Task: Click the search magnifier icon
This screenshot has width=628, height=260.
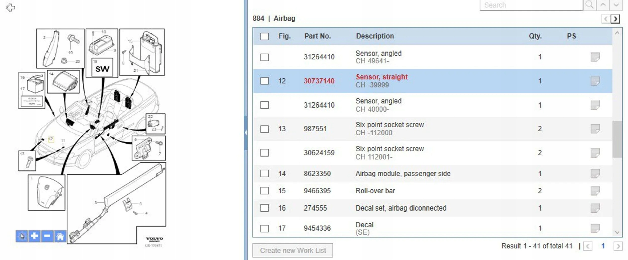Action: point(589,5)
